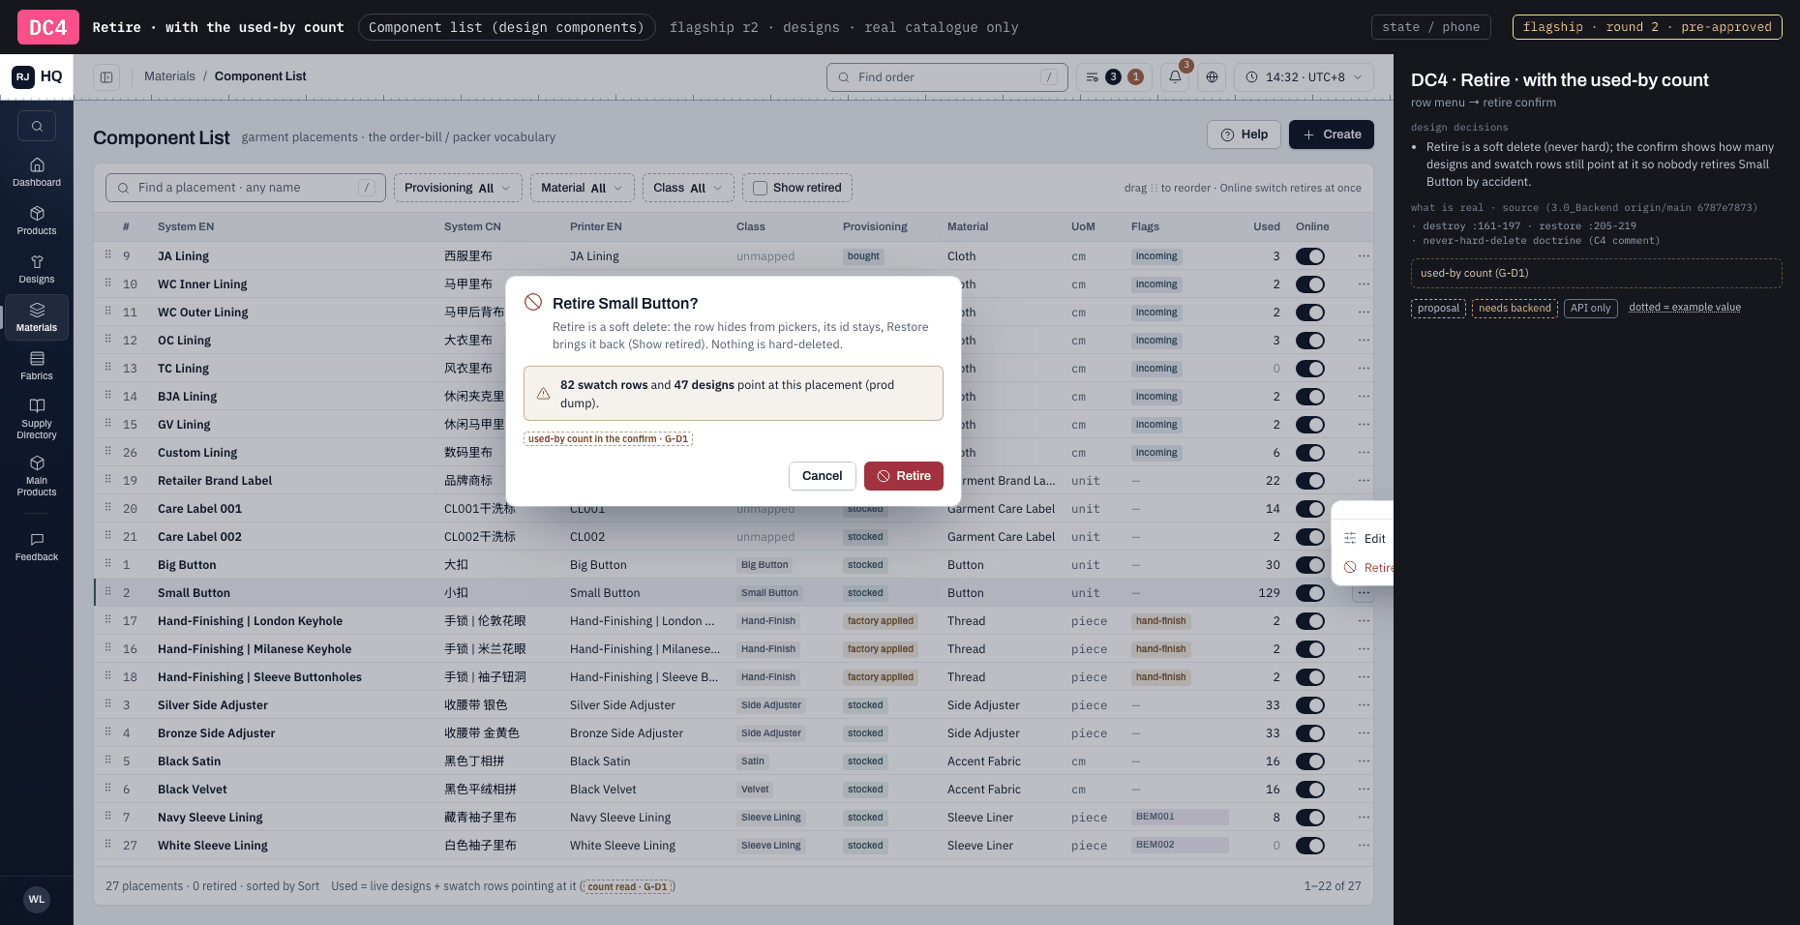The height and width of the screenshot is (925, 1800).
Task: Open the Component list design components selector
Action: 506,27
